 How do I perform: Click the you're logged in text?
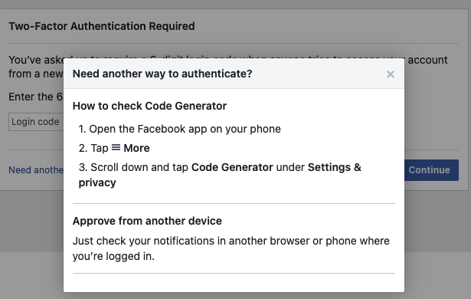tap(113, 256)
